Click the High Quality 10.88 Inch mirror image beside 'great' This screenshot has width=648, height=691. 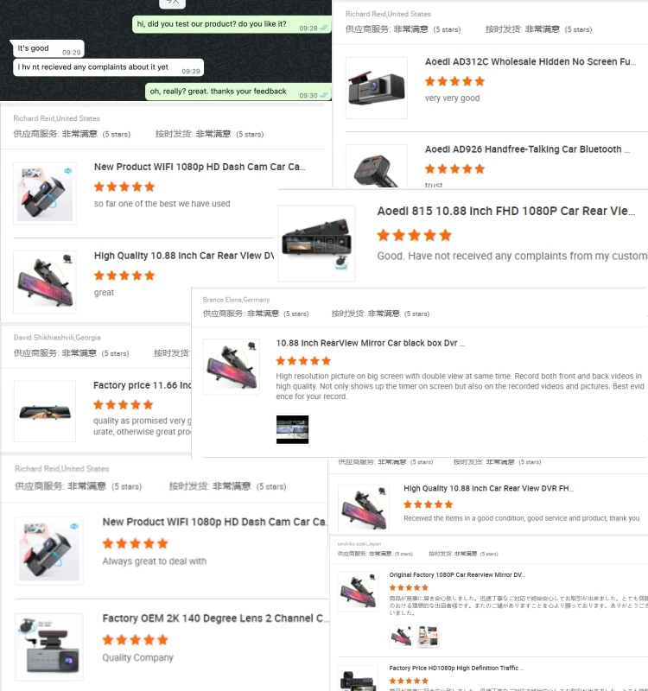[x=45, y=282]
